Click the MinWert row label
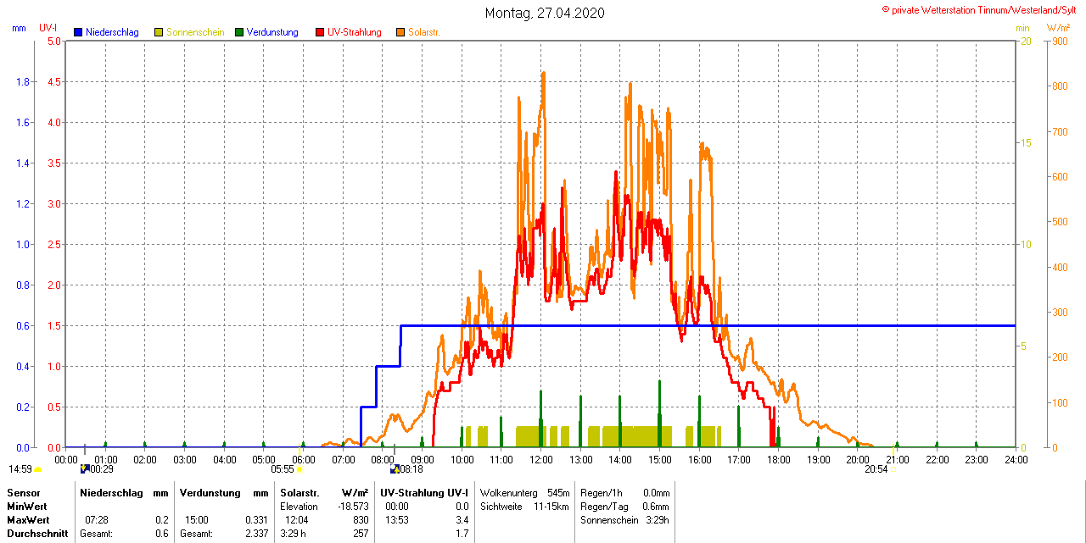This screenshot has height=543, width=1086. [27, 506]
